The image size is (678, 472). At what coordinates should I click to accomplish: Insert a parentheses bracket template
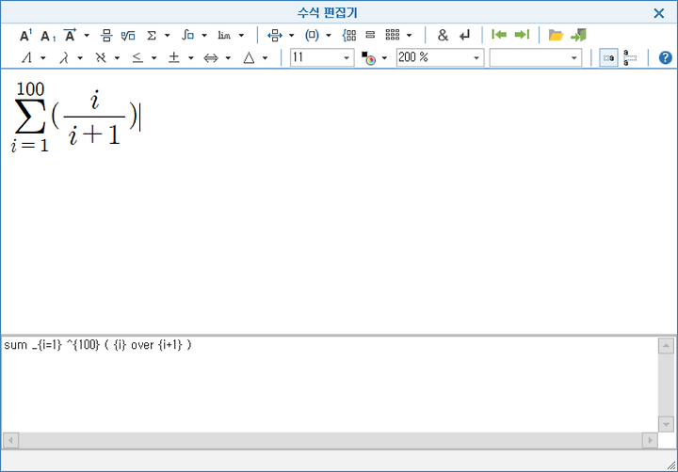(312, 36)
